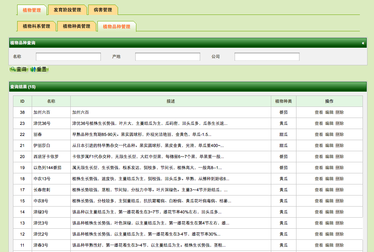Click 删除 for 以色列144番茄
This screenshot has width=374, height=252.
[x=339, y=168]
